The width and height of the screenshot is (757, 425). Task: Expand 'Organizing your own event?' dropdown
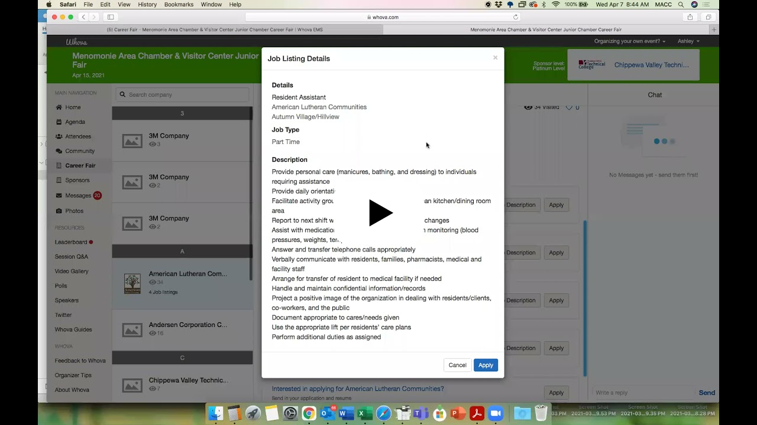click(630, 41)
